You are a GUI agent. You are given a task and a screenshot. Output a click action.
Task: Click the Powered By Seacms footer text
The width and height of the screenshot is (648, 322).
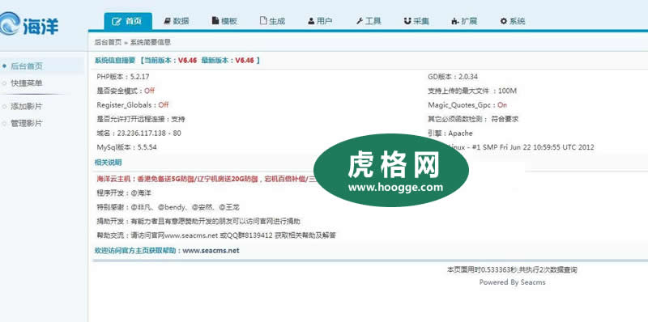(x=512, y=282)
